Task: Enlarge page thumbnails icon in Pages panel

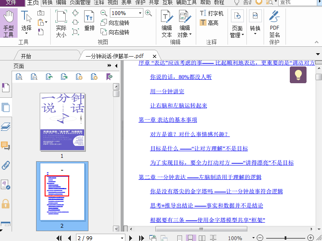Action: pos(19,77)
